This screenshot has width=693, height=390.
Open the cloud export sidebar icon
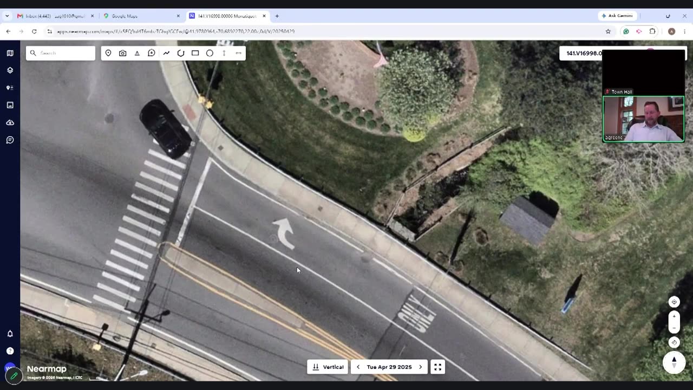pyautogui.click(x=10, y=122)
